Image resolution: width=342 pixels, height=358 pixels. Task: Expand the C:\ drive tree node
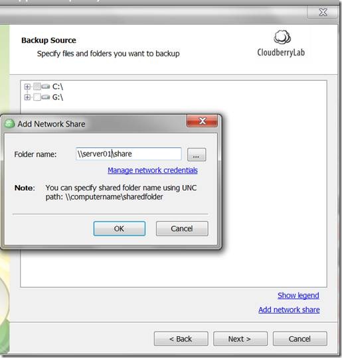pos(27,87)
